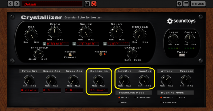Click the Pitch Ofs knob
Viewport: 213px width, 111px height.
(x=29, y=80)
